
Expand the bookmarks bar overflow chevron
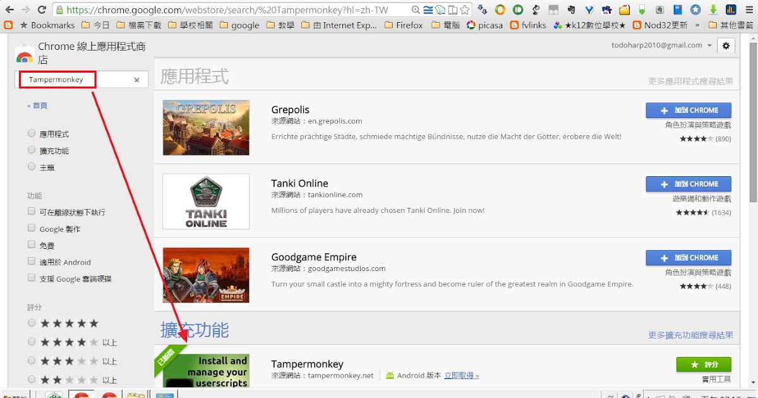697,25
